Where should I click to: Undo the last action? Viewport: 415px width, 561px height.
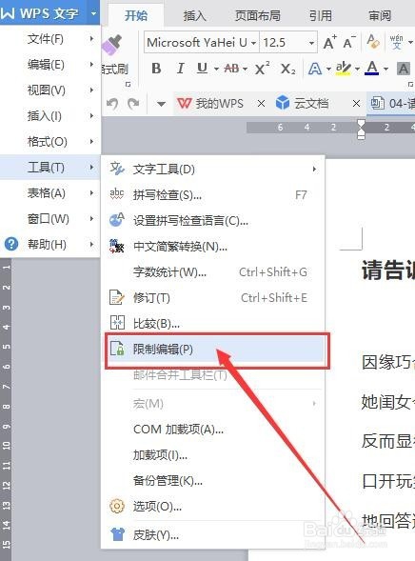(x=112, y=104)
